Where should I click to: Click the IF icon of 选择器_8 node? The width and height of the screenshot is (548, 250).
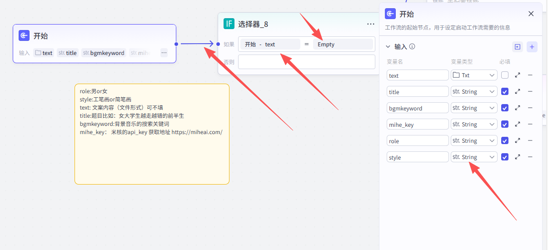click(x=229, y=24)
